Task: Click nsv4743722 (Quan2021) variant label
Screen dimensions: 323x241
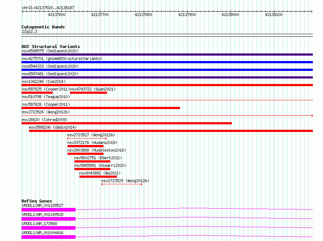Action: tap(93, 89)
